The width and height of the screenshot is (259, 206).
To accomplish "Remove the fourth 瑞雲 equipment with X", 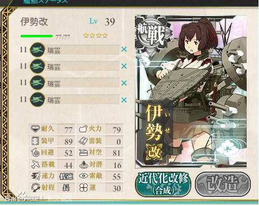I will pyautogui.click(x=124, y=100).
